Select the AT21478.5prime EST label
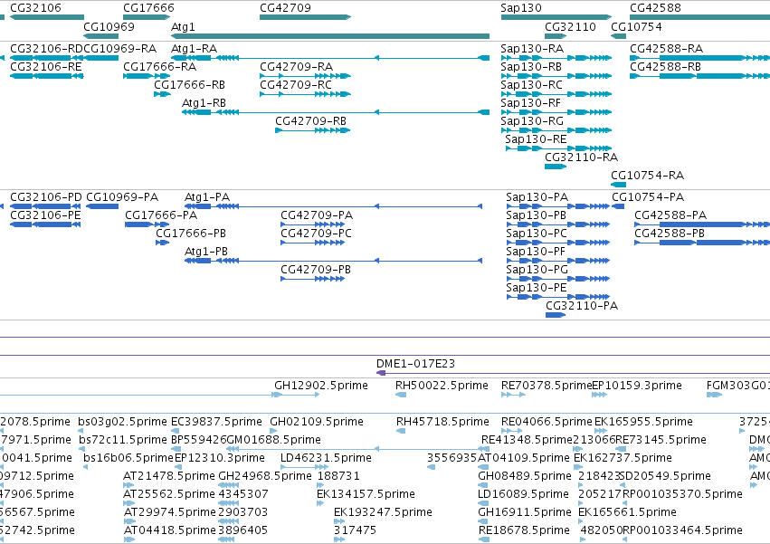The image size is (770, 544). tap(169, 476)
